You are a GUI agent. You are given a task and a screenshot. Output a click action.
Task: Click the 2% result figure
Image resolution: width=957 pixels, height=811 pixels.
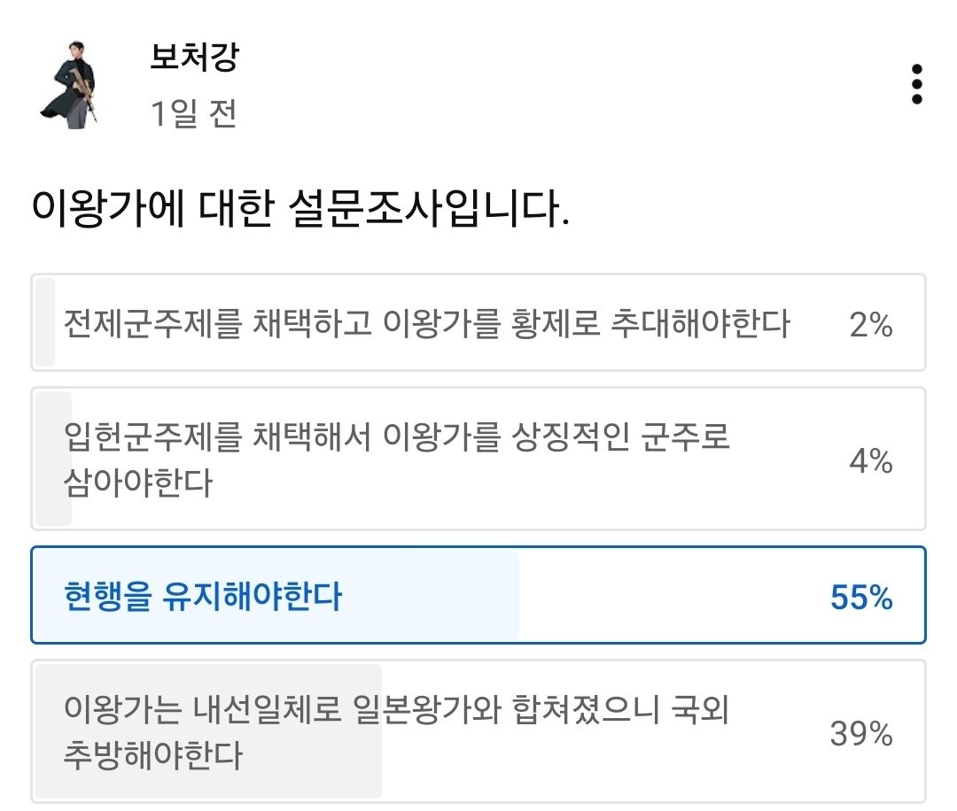click(869, 326)
